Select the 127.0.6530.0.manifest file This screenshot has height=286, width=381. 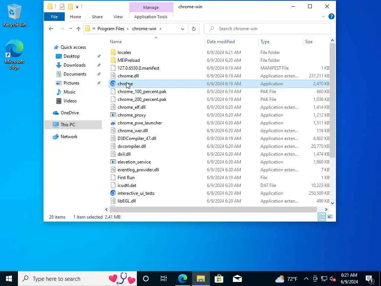point(138,68)
